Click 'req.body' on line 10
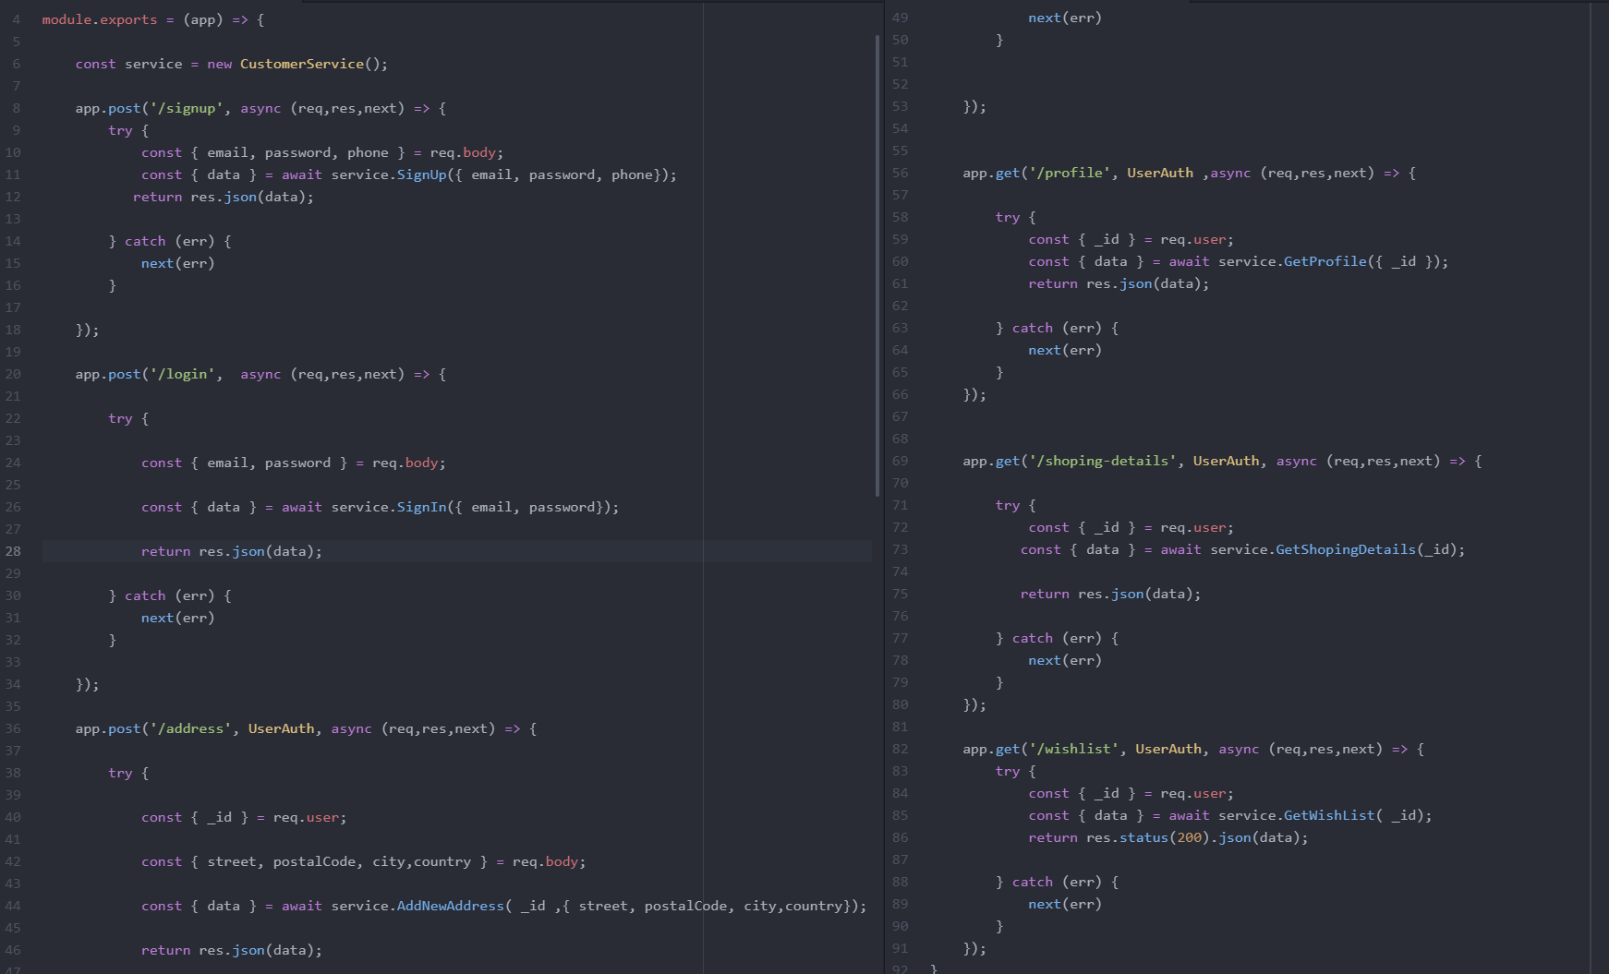Image resolution: width=1609 pixels, height=974 pixels. (463, 152)
